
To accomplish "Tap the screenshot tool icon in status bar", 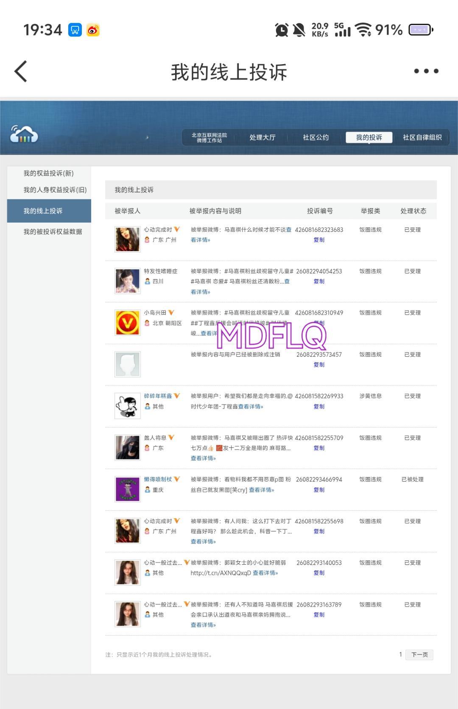I will click(75, 30).
